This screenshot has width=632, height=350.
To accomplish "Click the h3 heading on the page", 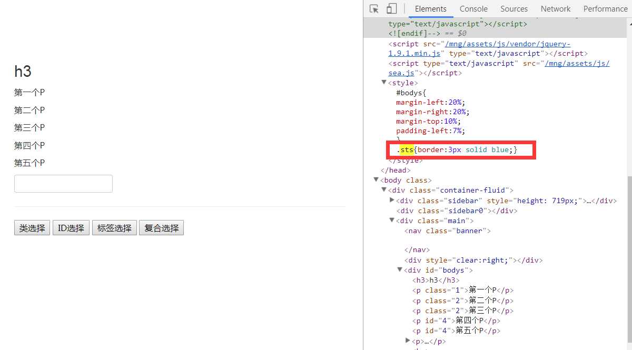I will (23, 71).
